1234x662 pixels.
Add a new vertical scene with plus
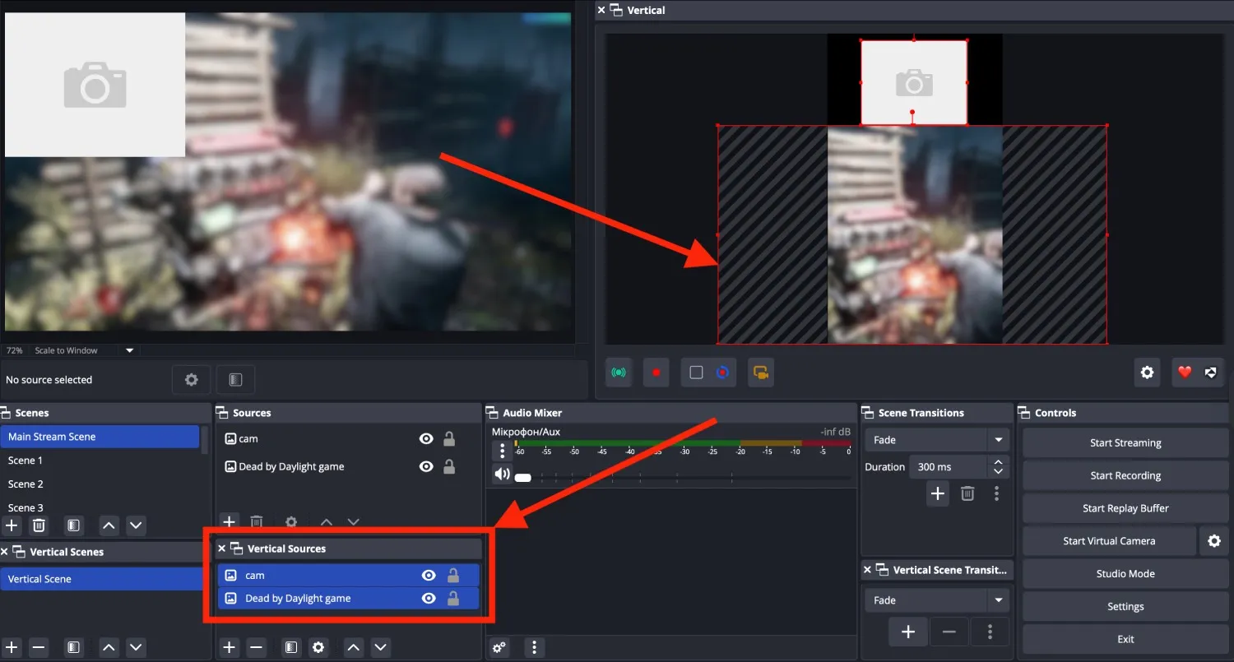point(12,648)
